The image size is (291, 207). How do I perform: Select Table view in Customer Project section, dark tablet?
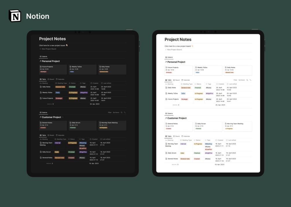[43, 135]
